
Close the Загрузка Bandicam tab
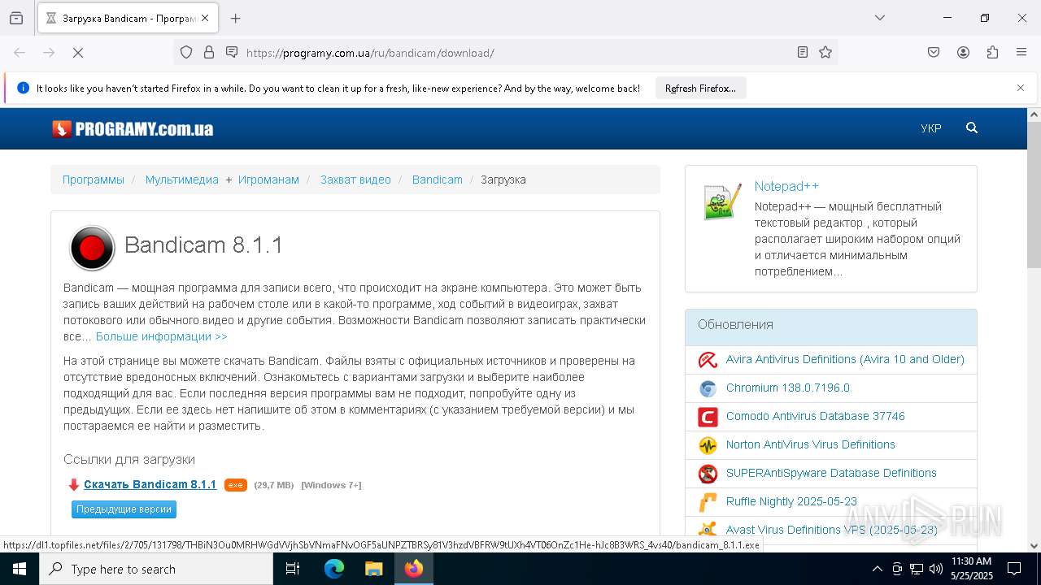[x=205, y=18]
